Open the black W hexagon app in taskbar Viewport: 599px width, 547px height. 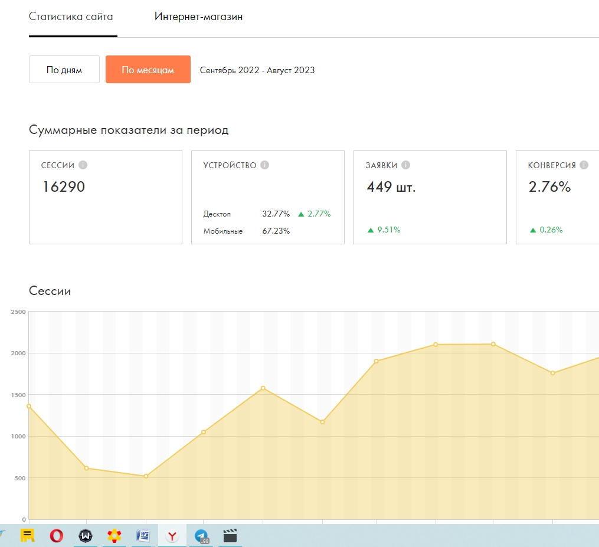pos(86,536)
